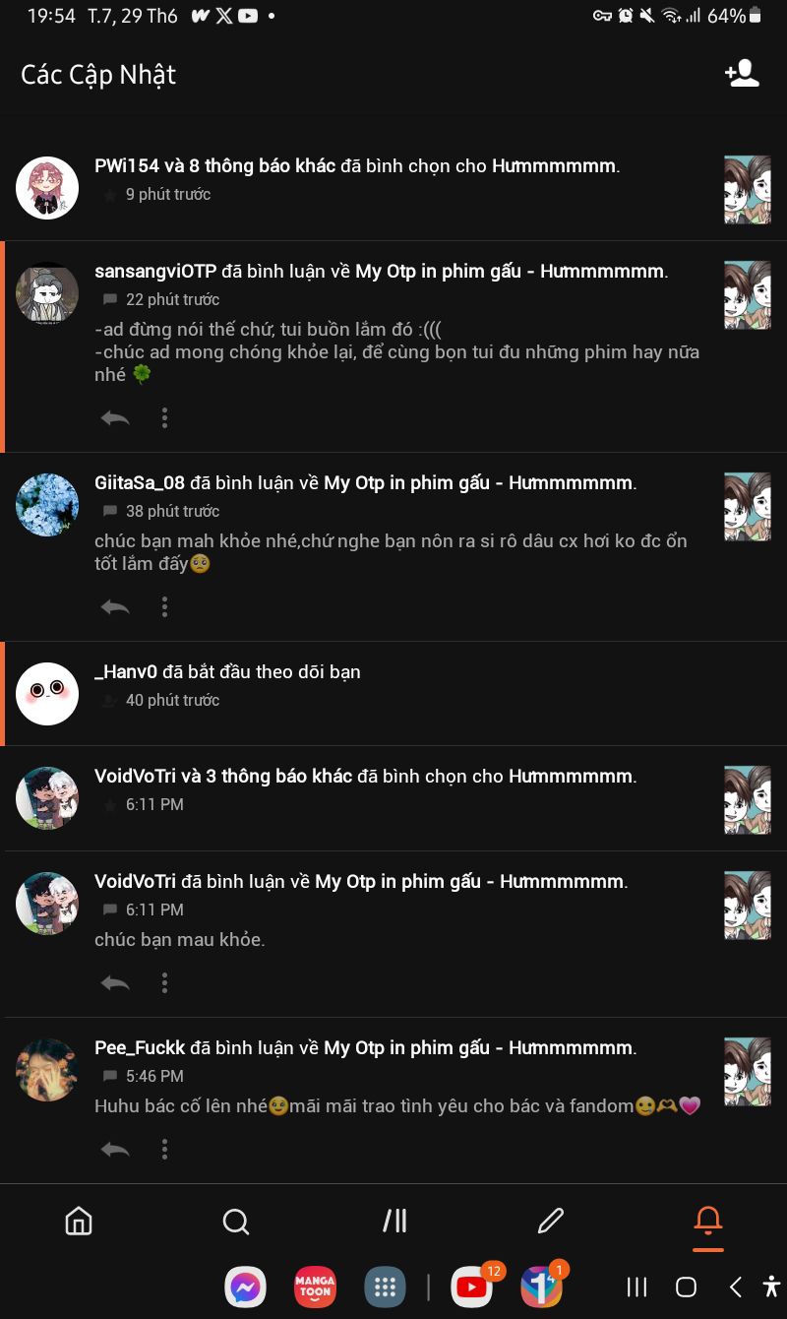787x1319 pixels.
Task: Reply to Pee_Fuckk's comment
Action: (115, 1149)
